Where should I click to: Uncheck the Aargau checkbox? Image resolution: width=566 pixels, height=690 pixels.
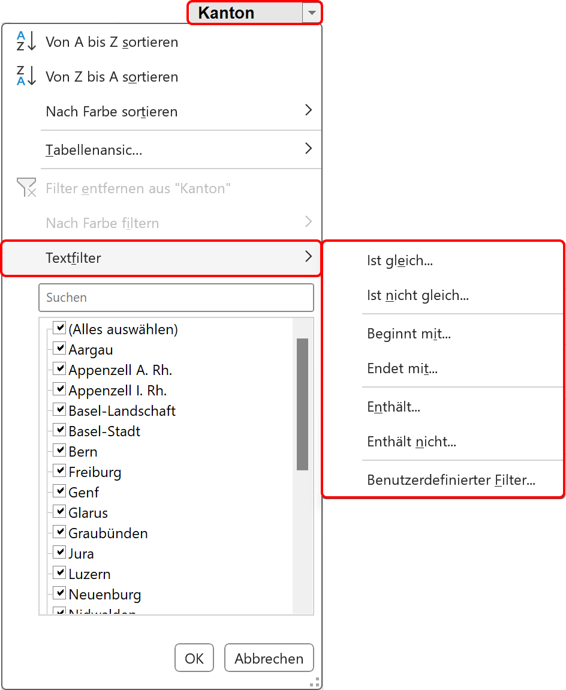59,349
